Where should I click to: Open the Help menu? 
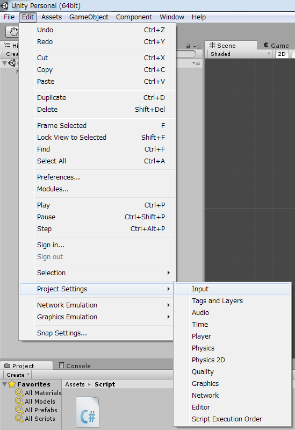coord(199,17)
